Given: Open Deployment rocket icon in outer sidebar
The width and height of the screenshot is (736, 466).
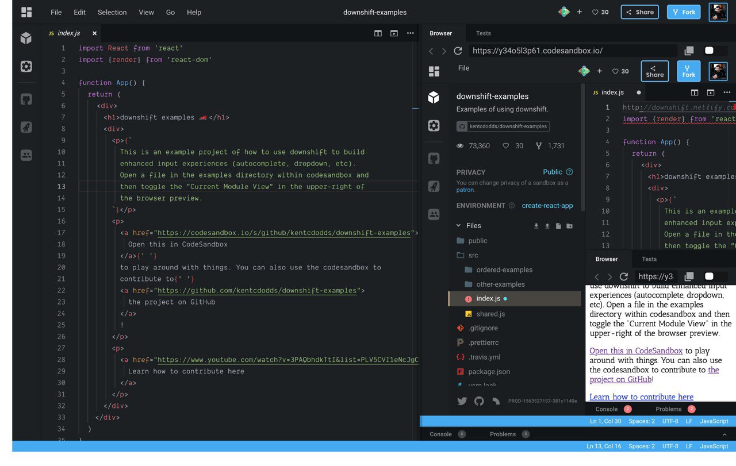Looking at the screenshot, I should click(x=26, y=128).
